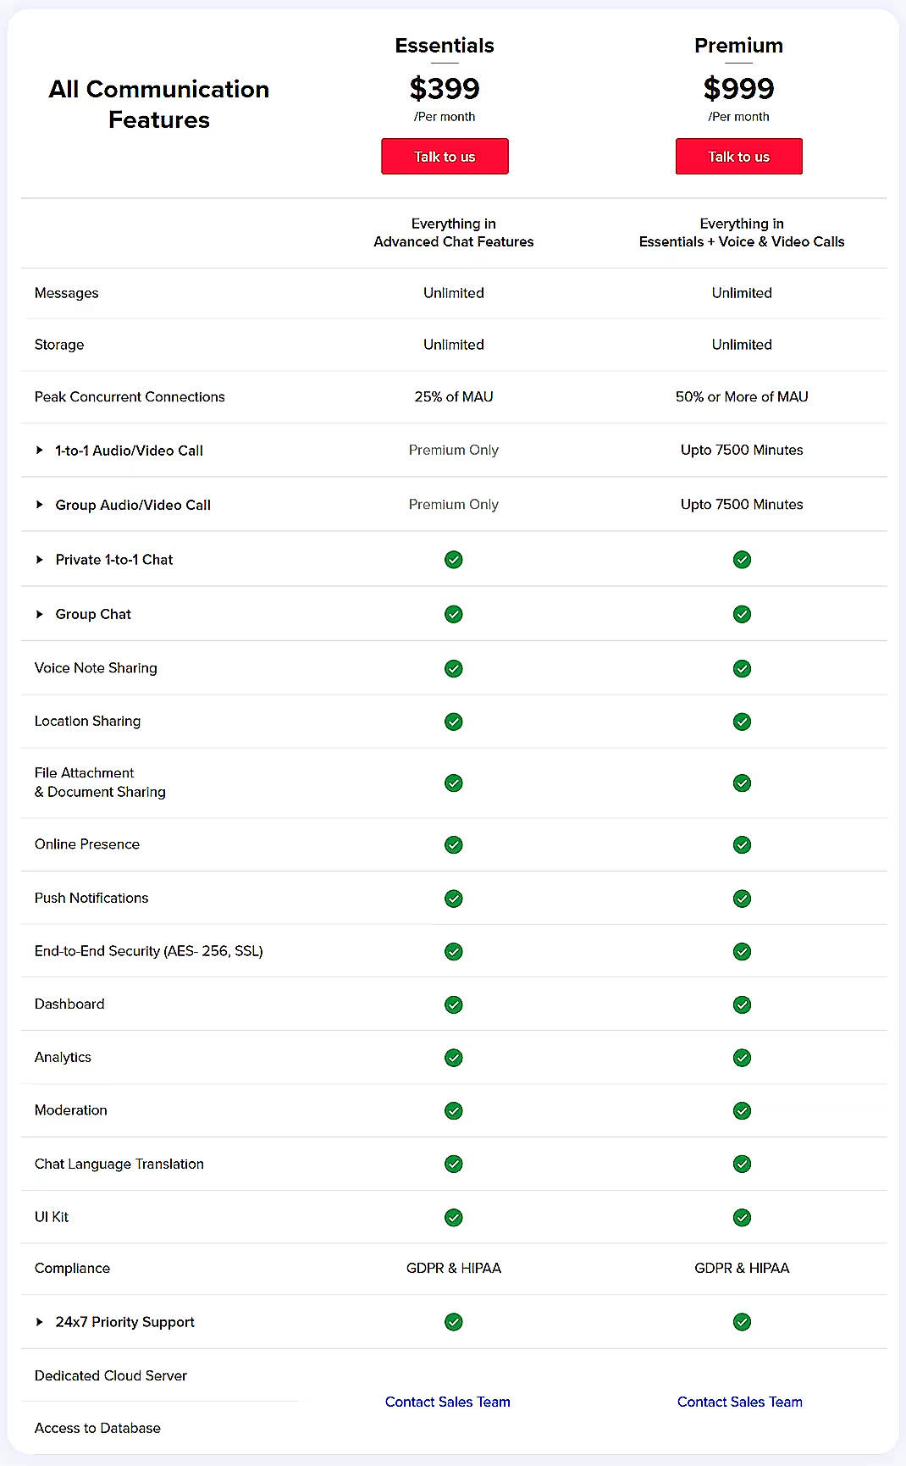
Task: Expand the 1-to-1 Audio/Video Call row
Action: coord(39,451)
